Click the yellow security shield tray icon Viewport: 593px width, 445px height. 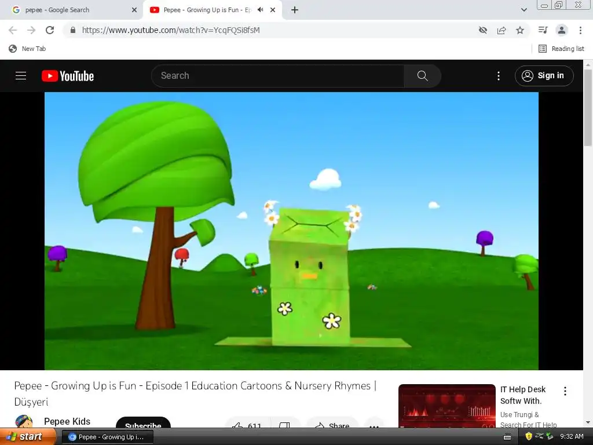point(529,436)
